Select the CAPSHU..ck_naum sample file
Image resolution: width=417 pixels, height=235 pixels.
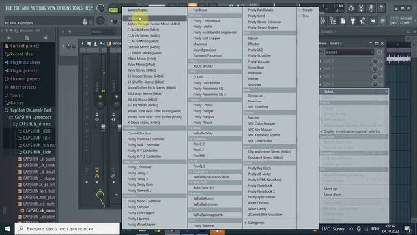pos(40,210)
